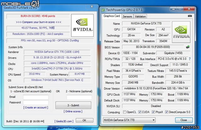Click the BURN-IN SCORE: 4548 points text
This screenshot has height=130, width=201.
point(38,16)
